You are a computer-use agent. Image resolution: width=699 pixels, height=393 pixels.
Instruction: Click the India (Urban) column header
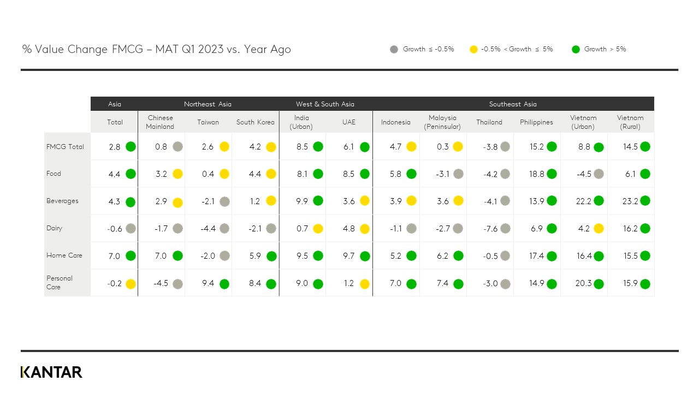(301, 122)
